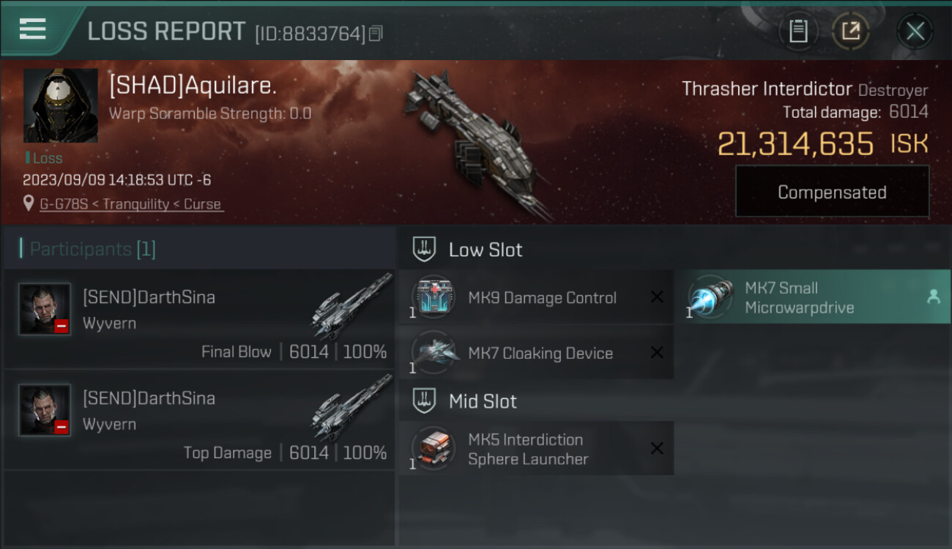View the Aquilare pilot portrait
Screen dimensions: 952x549
pyautogui.click(x=61, y=105)
